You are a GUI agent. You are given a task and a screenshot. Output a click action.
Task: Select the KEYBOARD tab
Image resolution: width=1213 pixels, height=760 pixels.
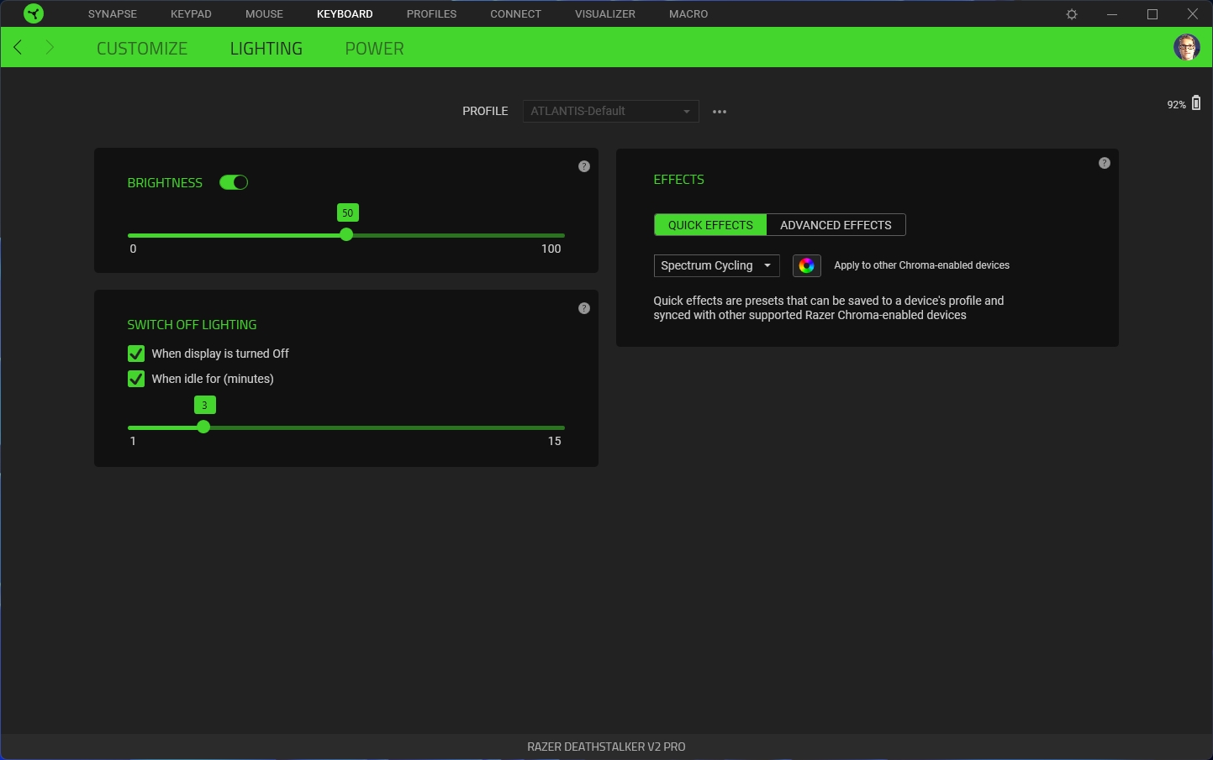coord(345,14)
